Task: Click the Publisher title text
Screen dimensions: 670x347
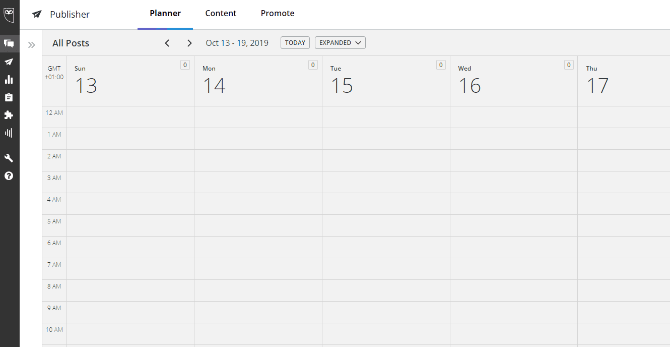Action: point(70,14)
